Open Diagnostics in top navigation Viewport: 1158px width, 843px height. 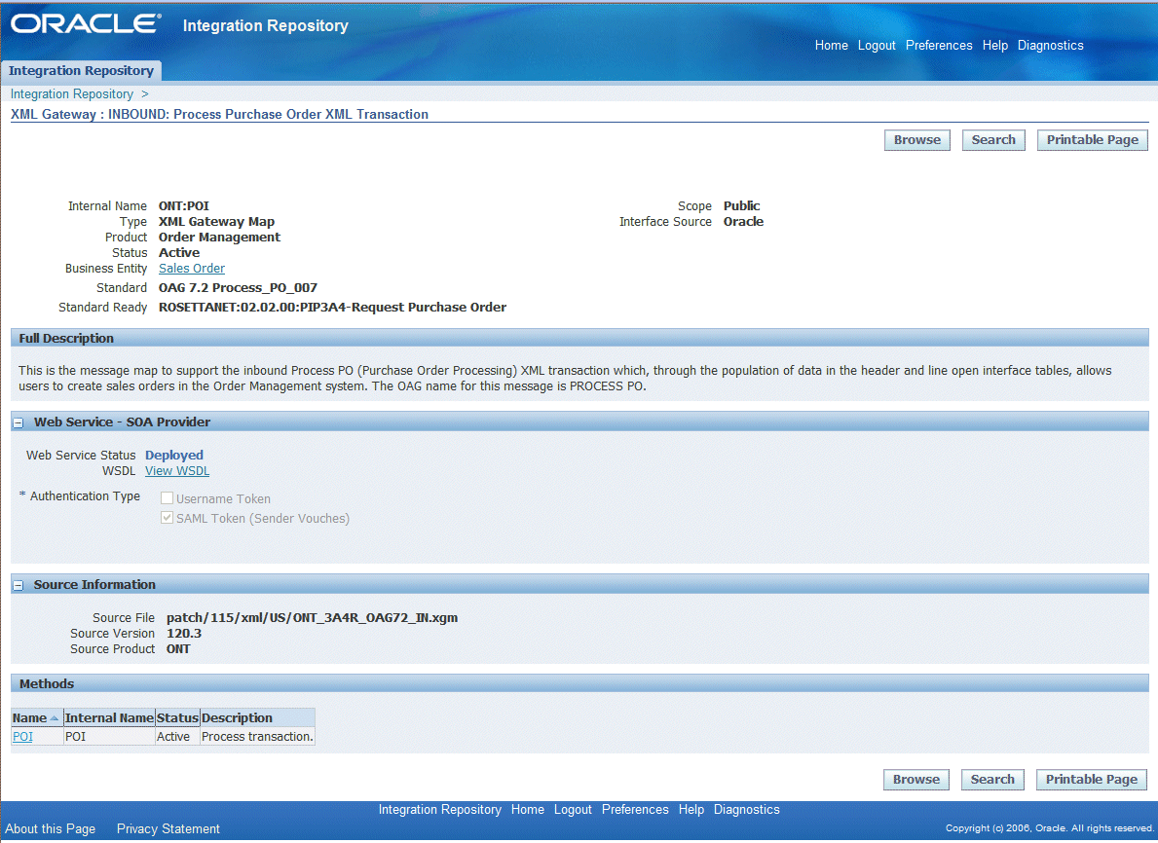[1050, 45]
